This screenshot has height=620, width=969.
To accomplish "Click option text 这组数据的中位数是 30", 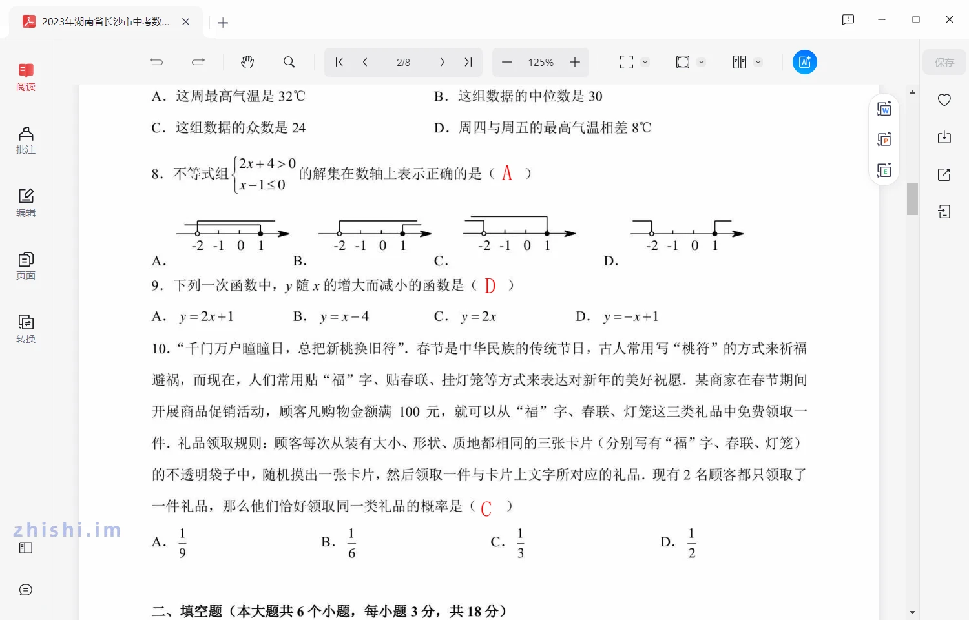I will 530,96.
